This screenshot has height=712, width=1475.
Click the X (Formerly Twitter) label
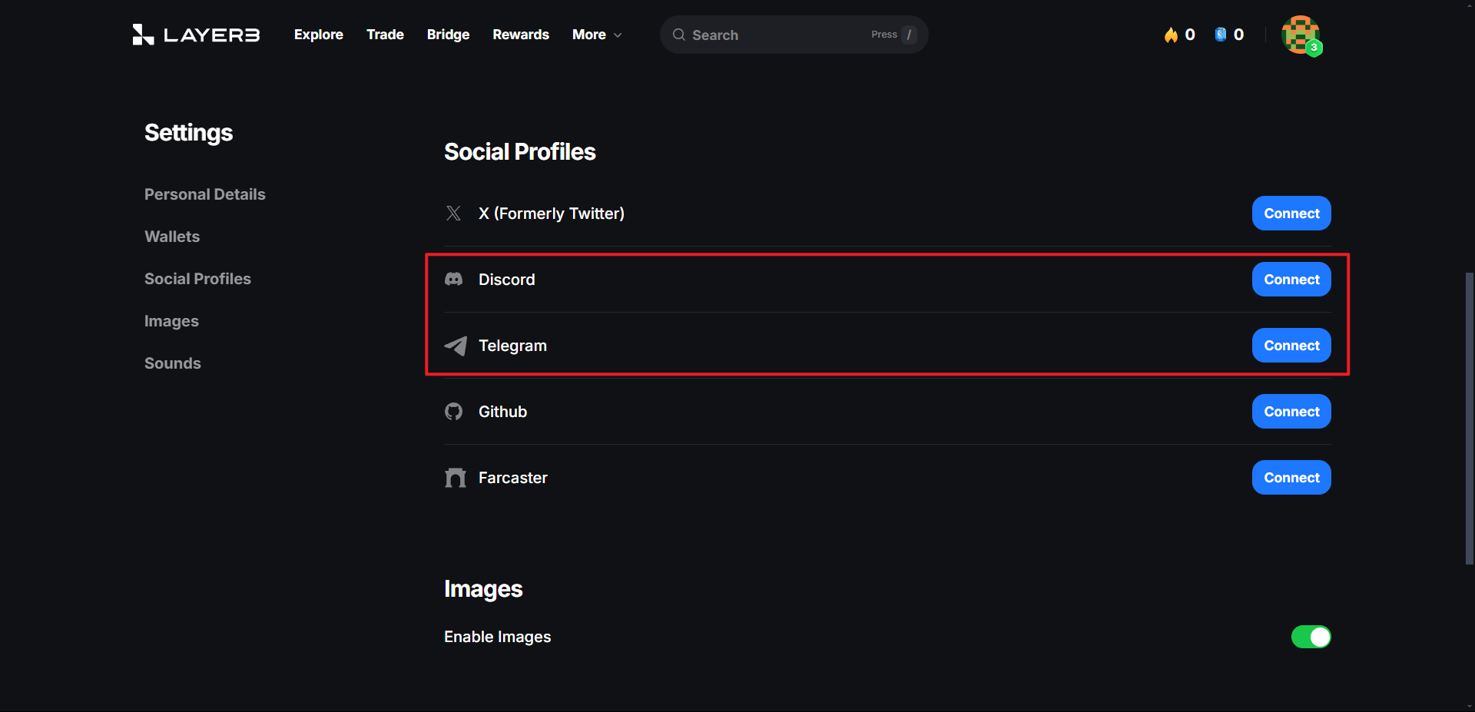click(x=552, y=214)
